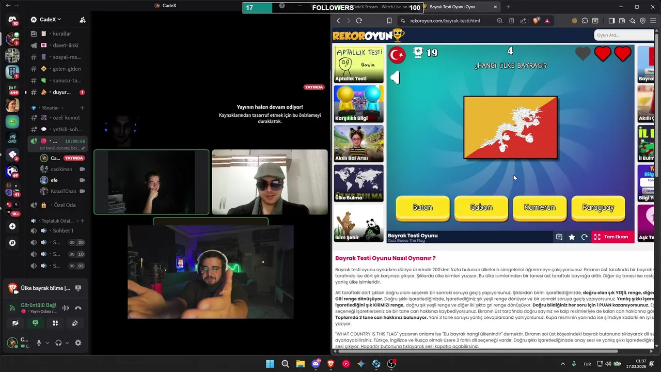Viewport: 661px width, 372px height.
Task: Open the Activities launcher icon
Action: pos(55,323)
